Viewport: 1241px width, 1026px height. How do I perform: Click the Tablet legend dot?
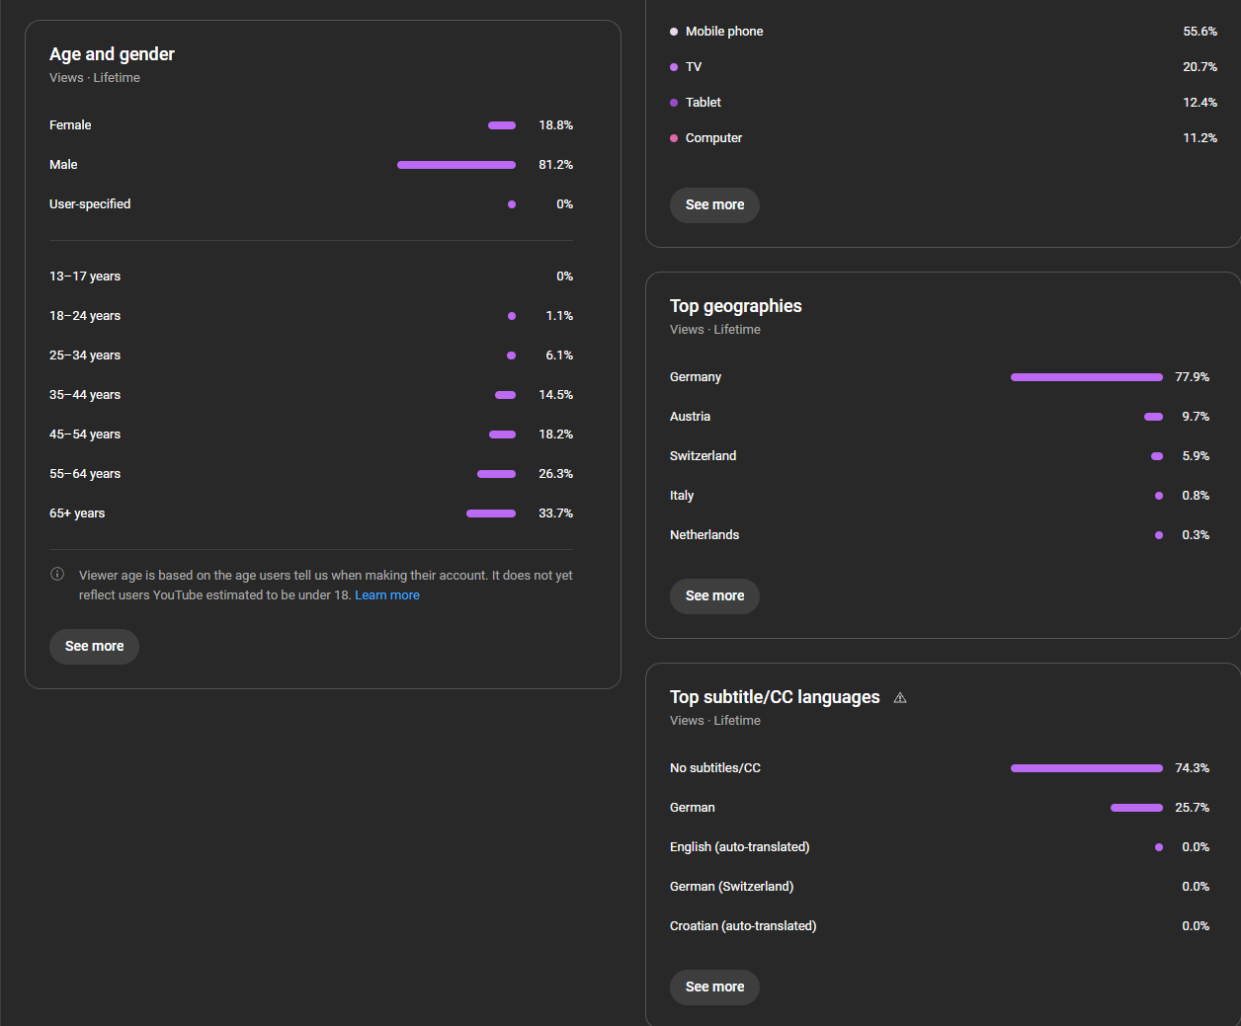(x=674, y=103)
